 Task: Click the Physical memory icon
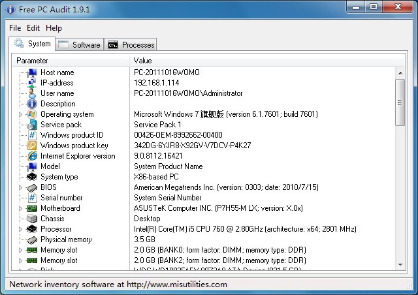pyautogui.click(x=31, y=240)
